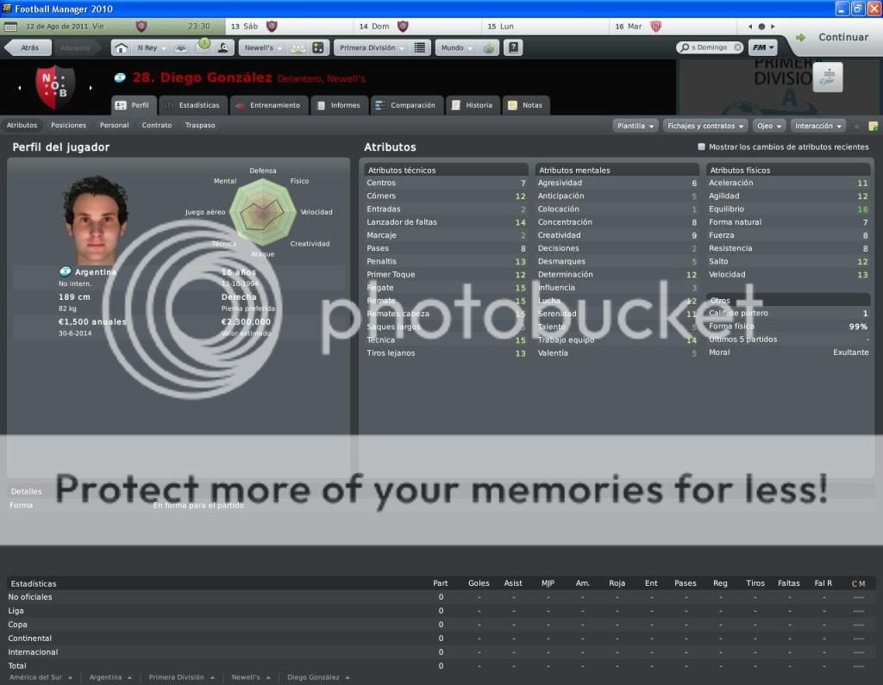This screenshot has height=685, width=883.
Task: Go to previous player arrow
Action: pos(20,88)
